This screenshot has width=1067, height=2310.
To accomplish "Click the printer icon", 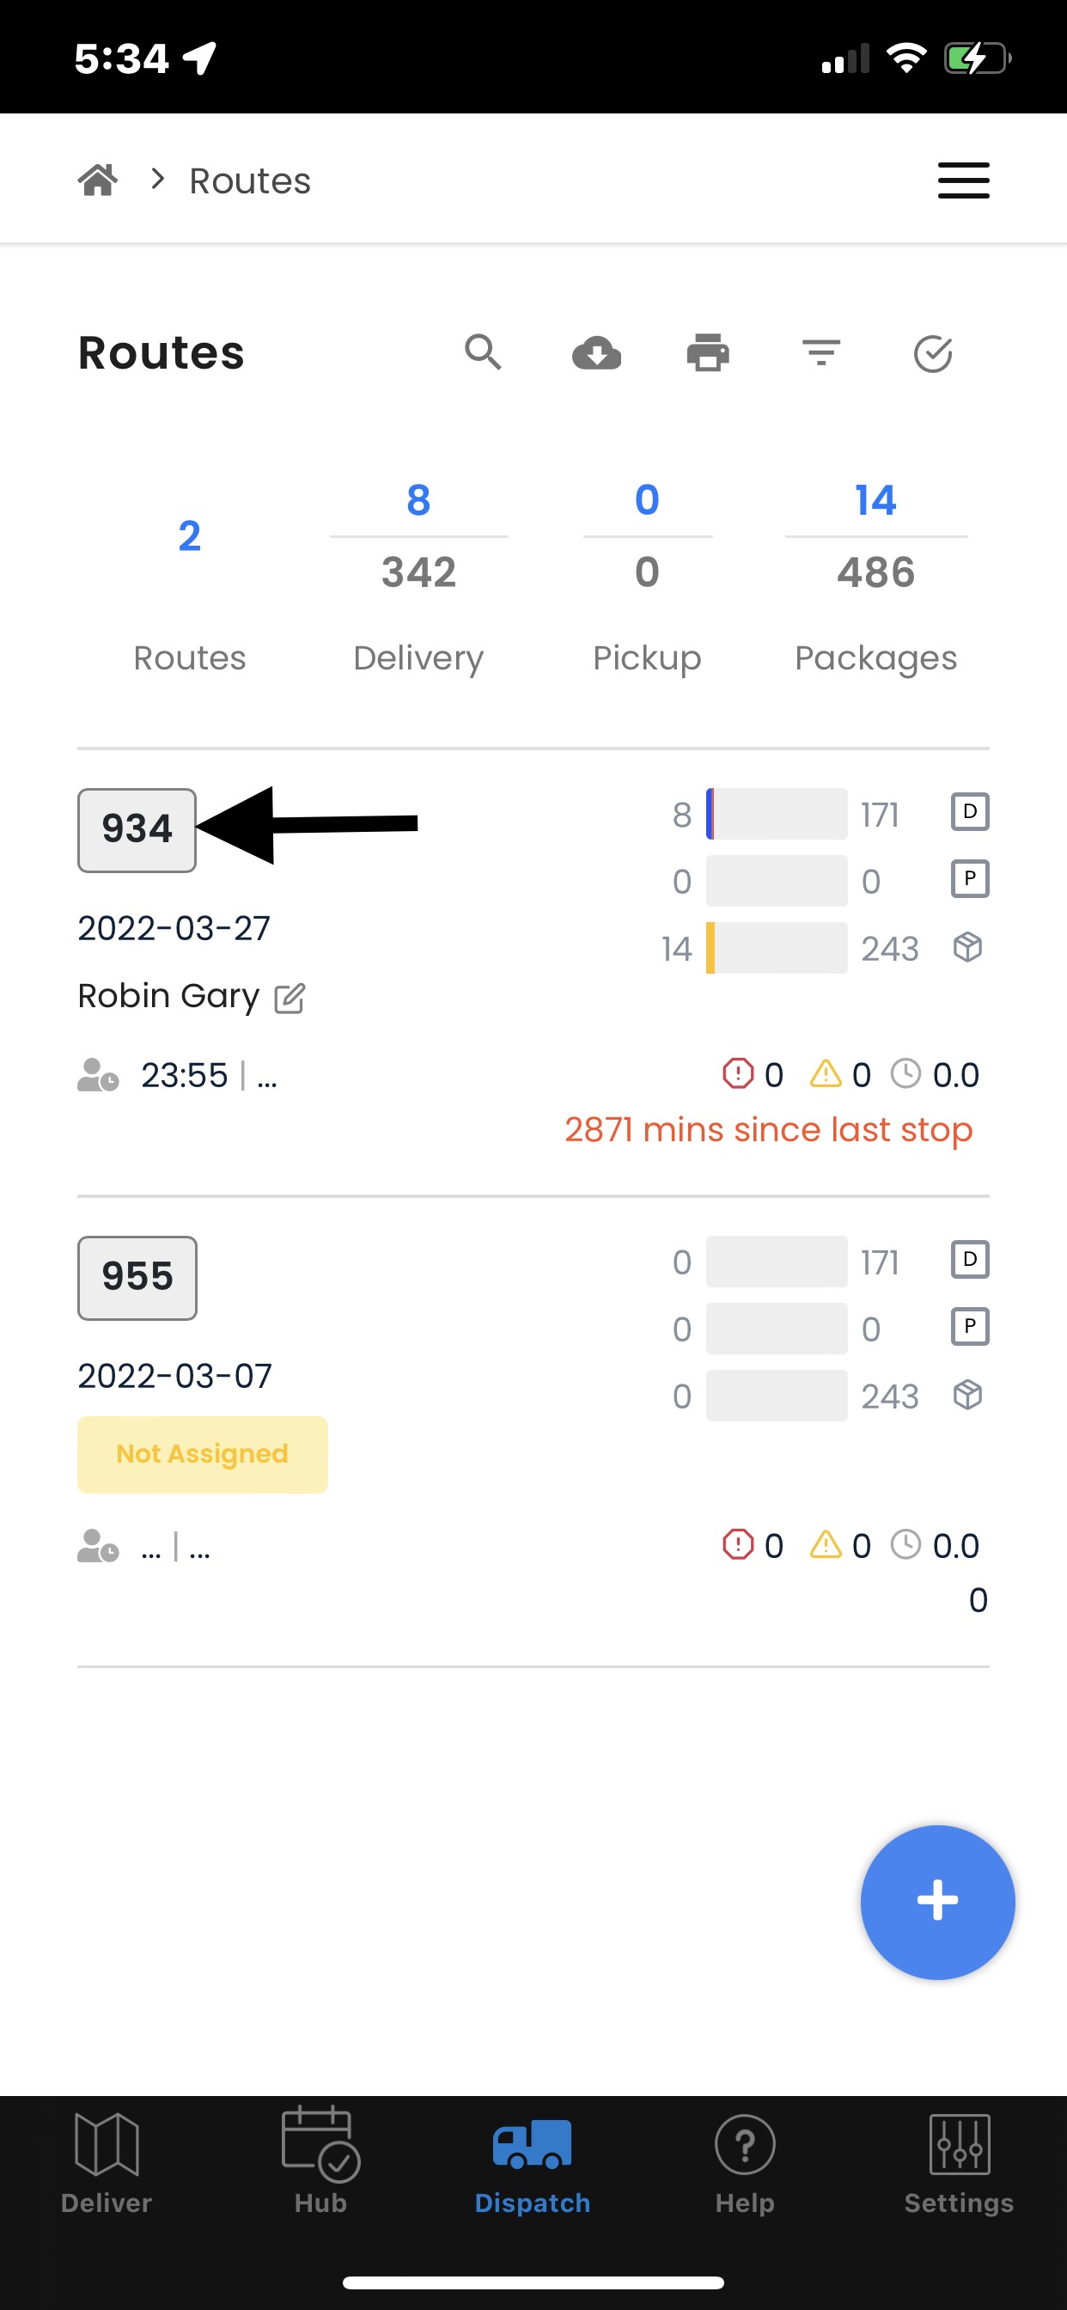I will tap(707, 352).
